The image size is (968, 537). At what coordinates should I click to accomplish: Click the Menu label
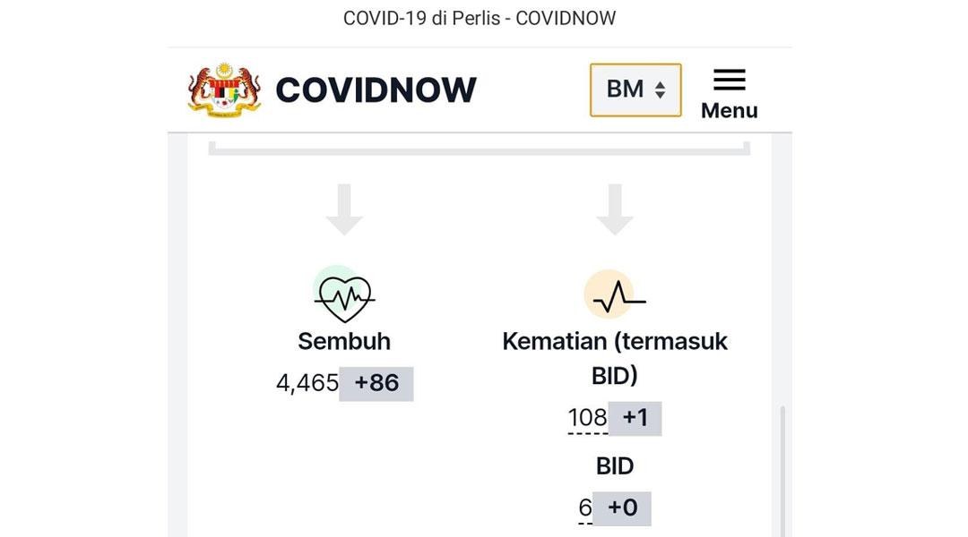click(729, 110)
